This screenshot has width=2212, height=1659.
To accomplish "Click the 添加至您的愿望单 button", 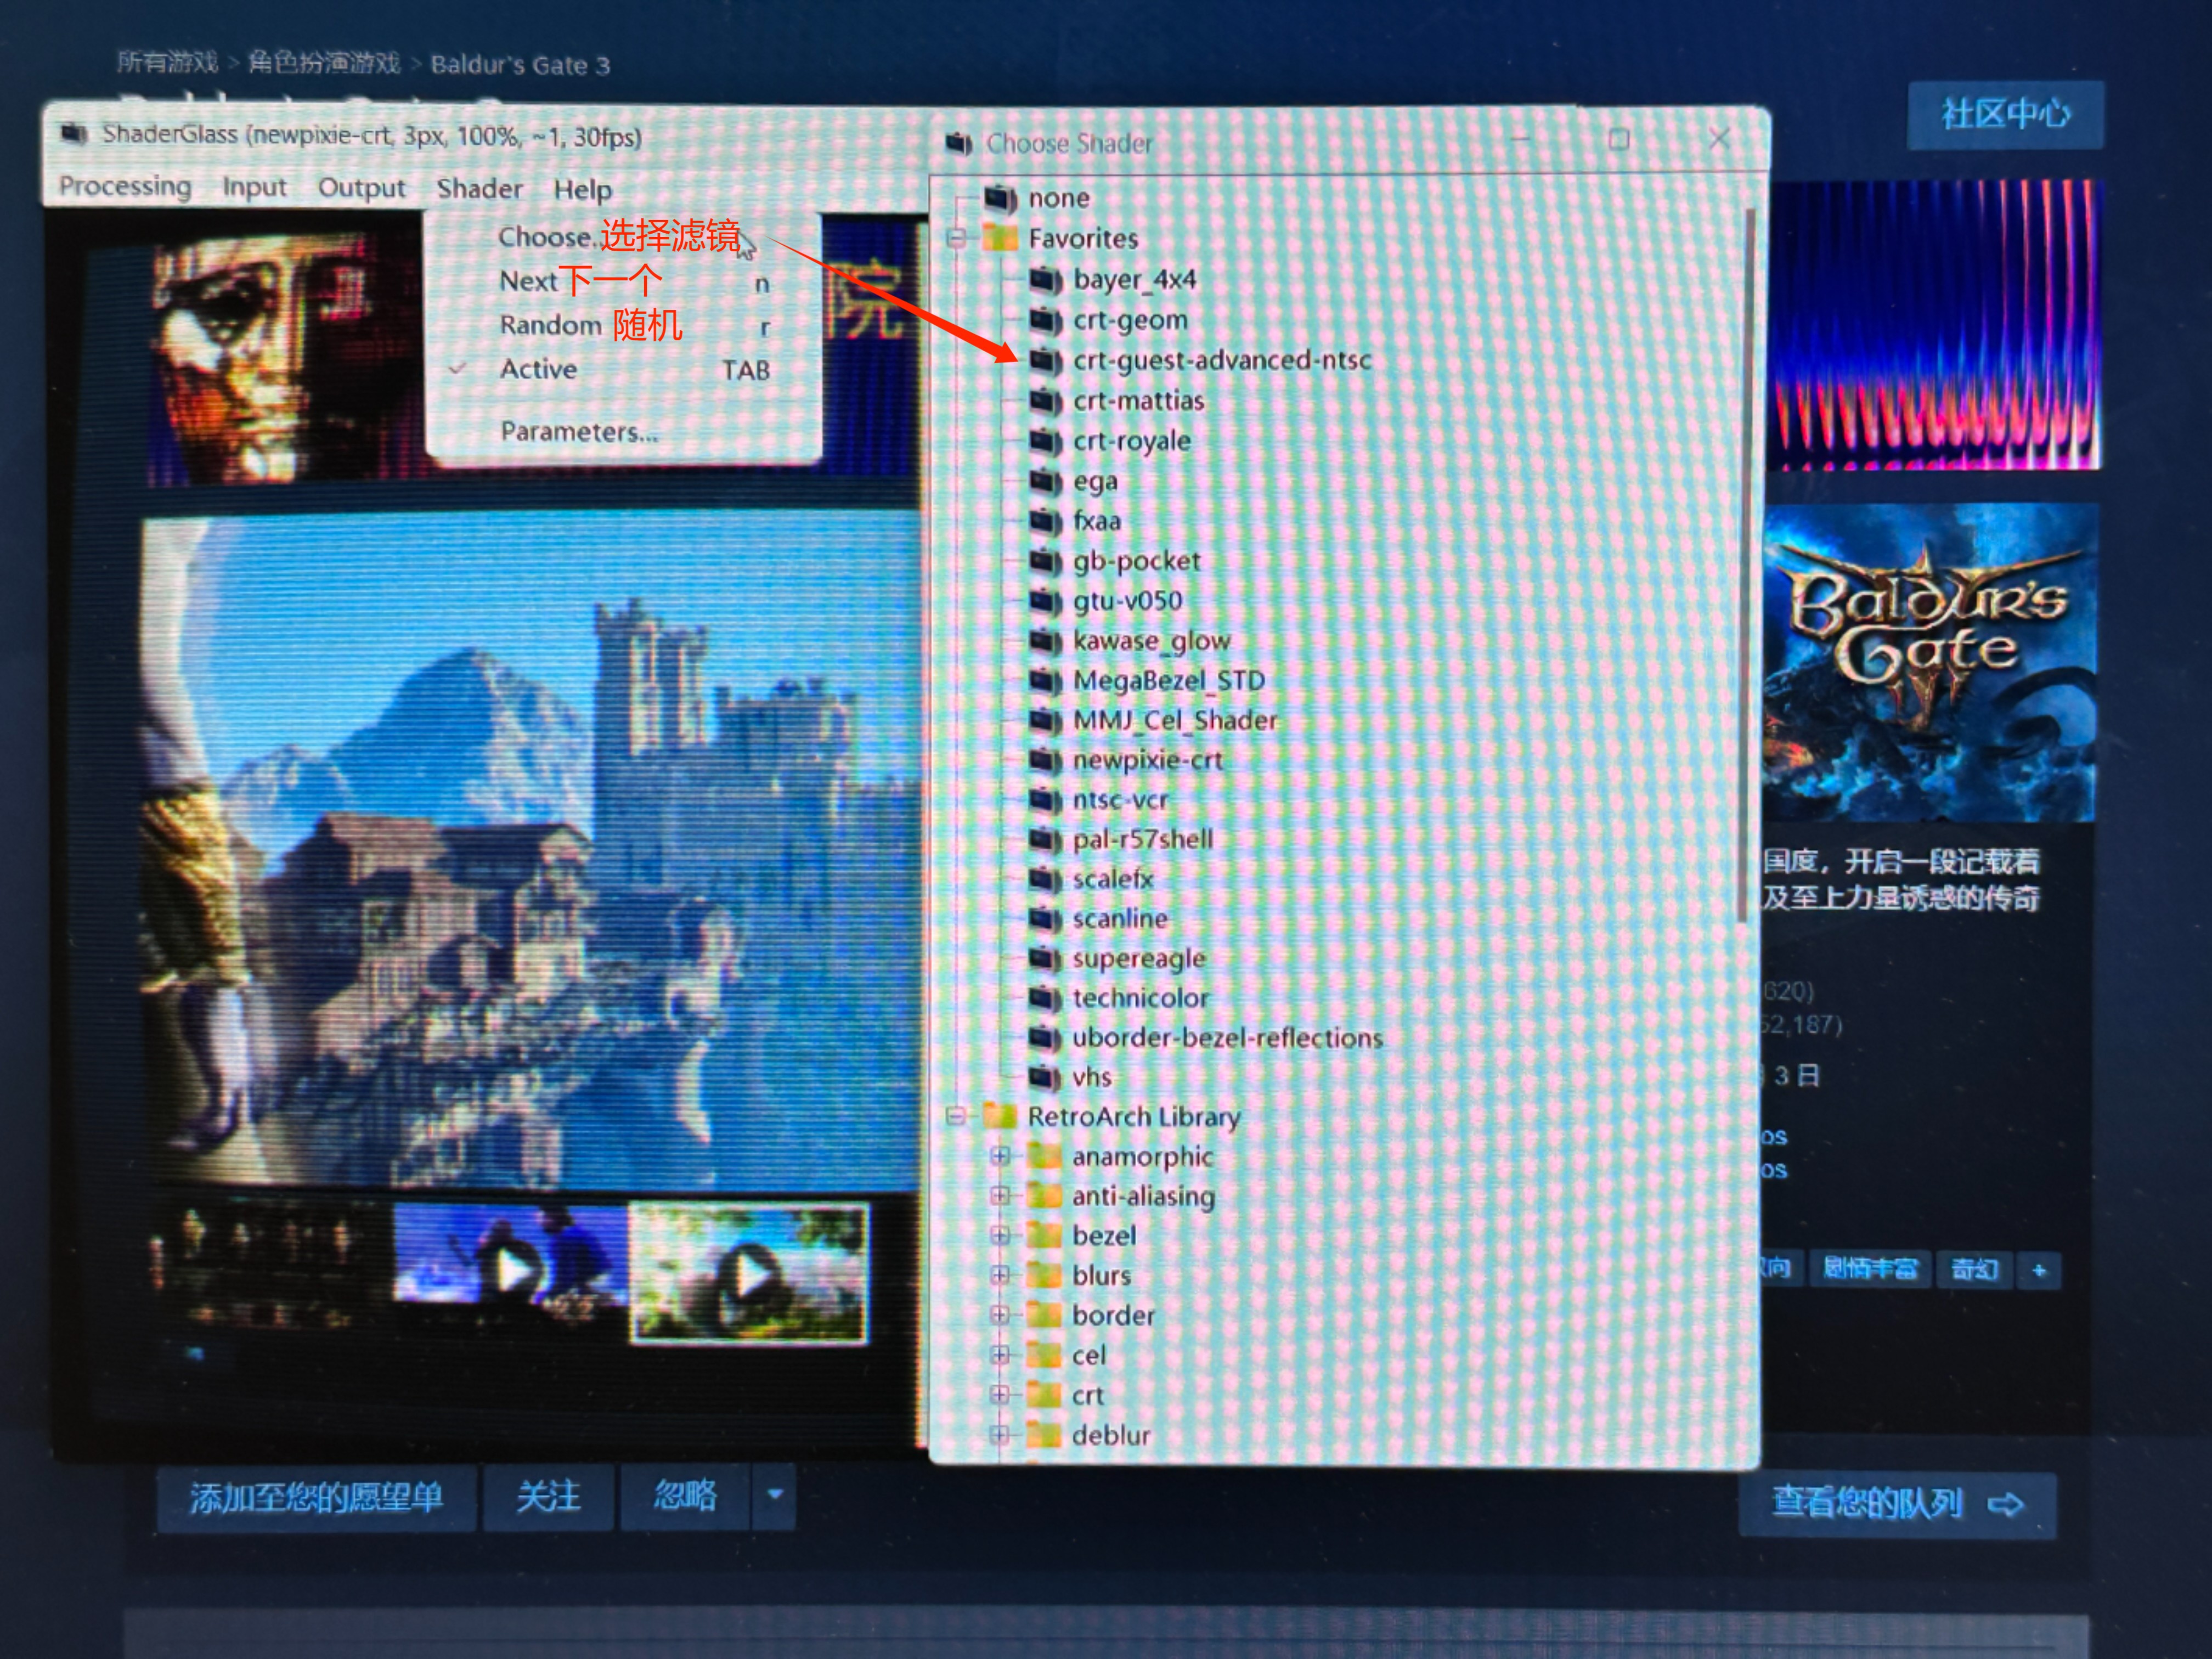I will (316, 1497).
